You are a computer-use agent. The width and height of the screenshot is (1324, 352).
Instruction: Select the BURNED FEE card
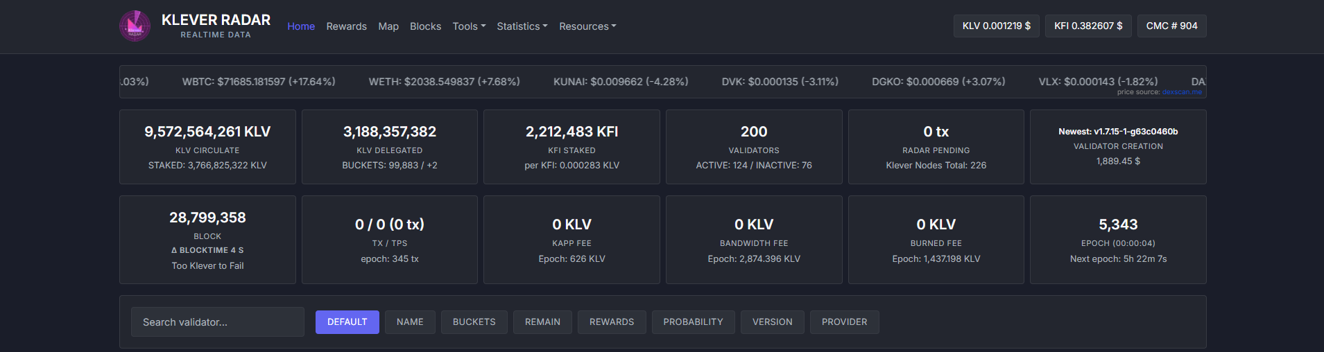936,240
